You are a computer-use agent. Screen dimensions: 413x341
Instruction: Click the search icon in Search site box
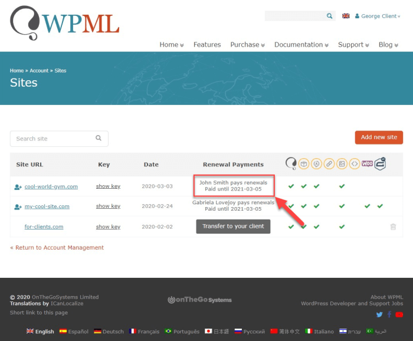(99, 138)
